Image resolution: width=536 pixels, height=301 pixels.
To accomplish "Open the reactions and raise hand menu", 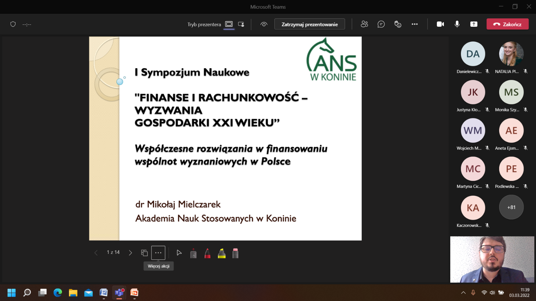I will point(398,24).
